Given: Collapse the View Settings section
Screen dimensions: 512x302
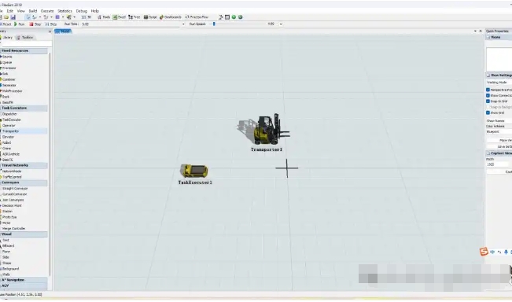Looking at the screenshot, I should click(x=488, y=75).
